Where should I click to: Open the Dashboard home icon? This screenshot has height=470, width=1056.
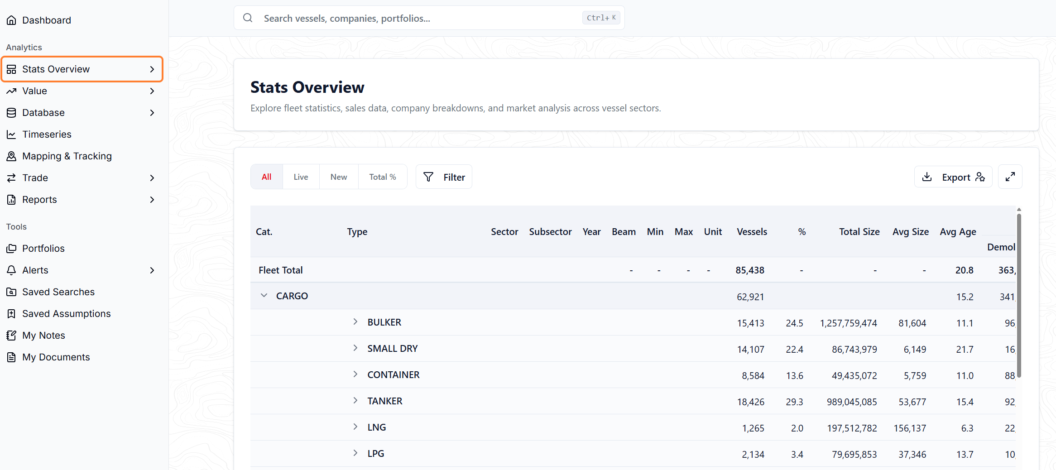coord(11,20)
